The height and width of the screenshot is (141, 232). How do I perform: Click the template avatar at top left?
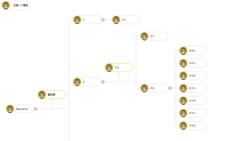6,5
